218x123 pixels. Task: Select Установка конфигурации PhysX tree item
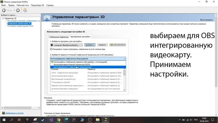point(20,26)
